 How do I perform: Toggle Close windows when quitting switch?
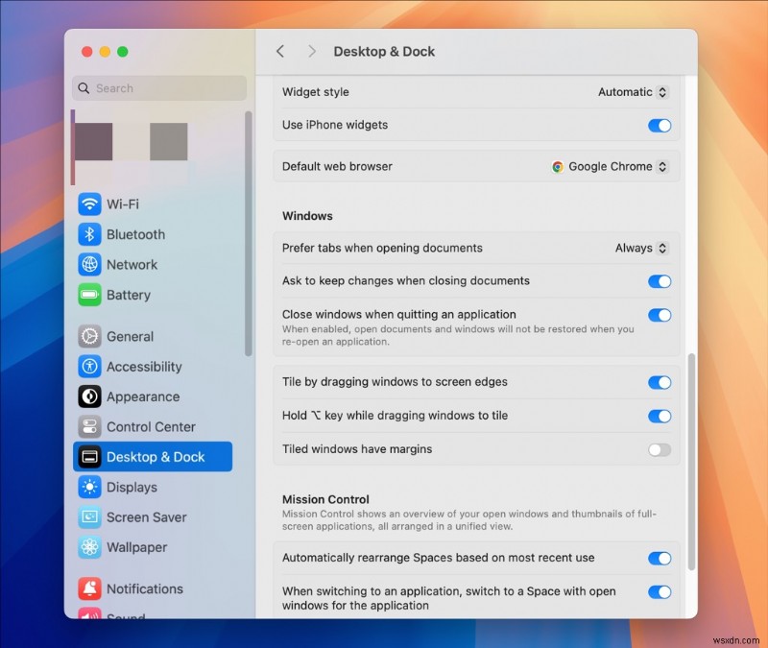point(660,315)
